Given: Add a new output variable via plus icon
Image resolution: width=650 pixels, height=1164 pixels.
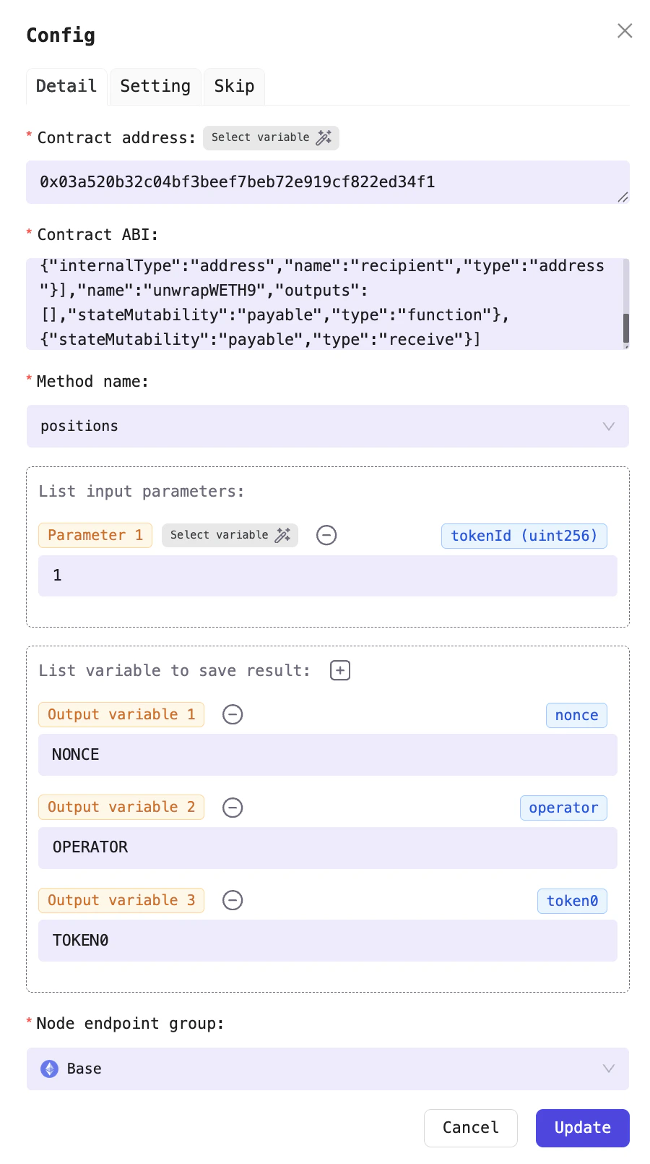Looking at the screenshot, I should 339,670.
